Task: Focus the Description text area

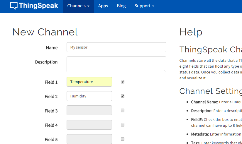Action: (116, 64)
